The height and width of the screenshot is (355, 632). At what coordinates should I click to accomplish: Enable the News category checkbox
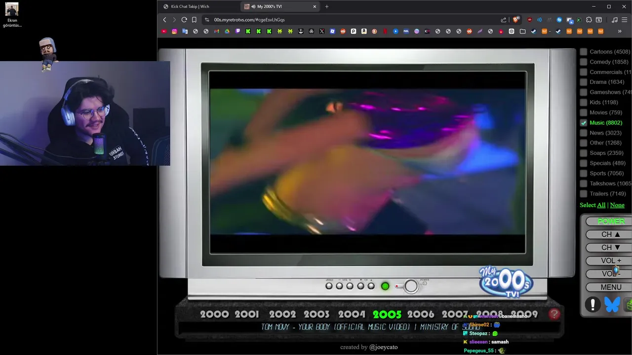point(584,133)
